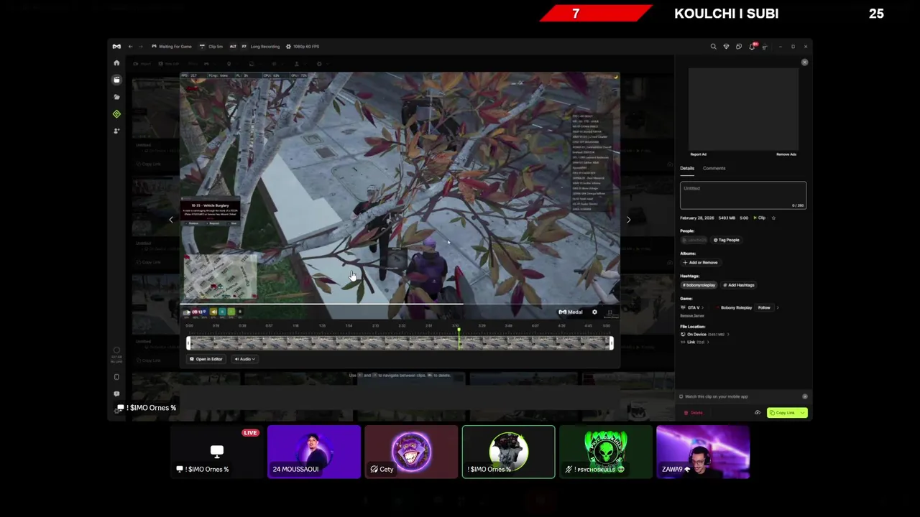The height and width of the screenshot is (517, 920).
Task: Delete the clip with the Delete button
Action: tap(694, 413)
